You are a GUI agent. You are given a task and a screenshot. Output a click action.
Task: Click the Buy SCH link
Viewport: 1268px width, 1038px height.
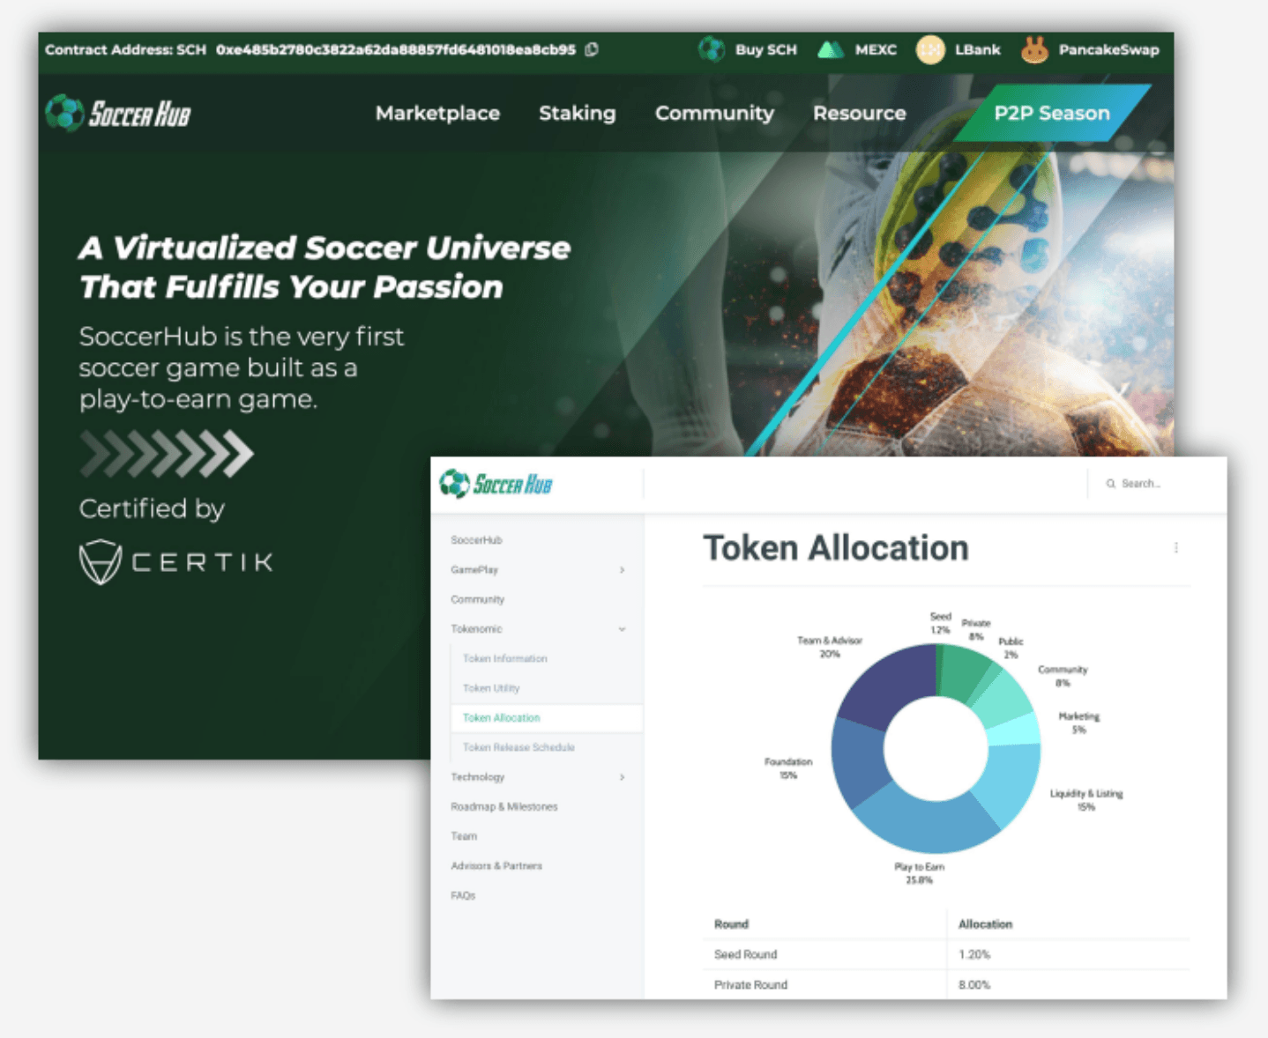click(x=766, y=49)
